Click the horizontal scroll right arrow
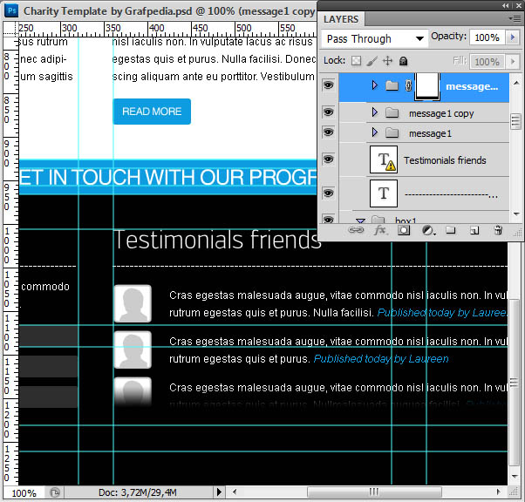 [499, 492]
